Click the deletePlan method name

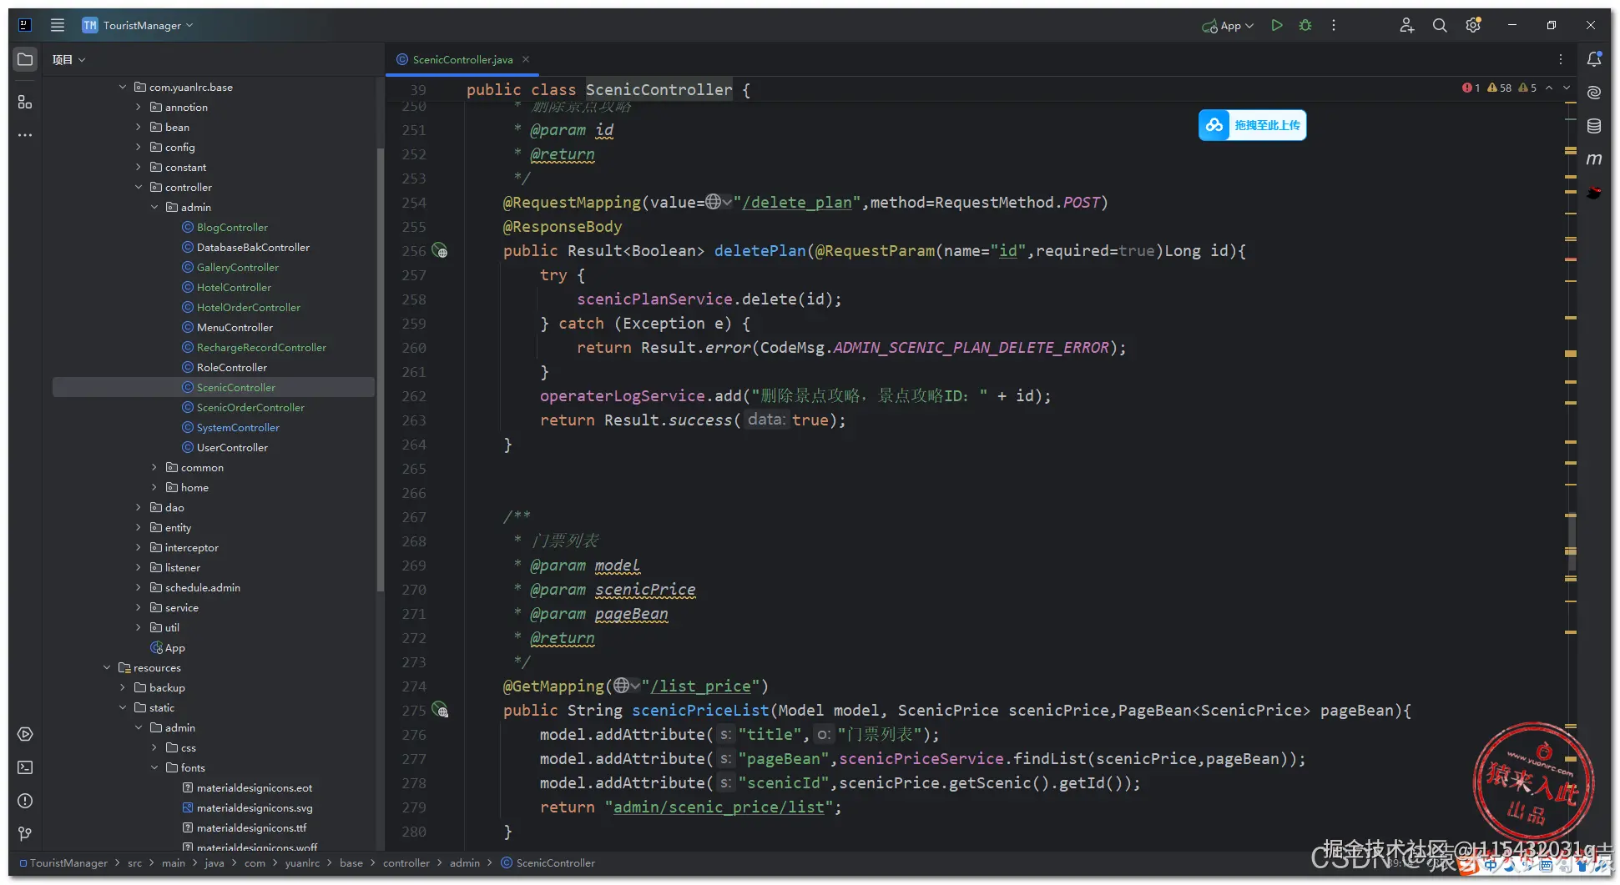(760, 250)
